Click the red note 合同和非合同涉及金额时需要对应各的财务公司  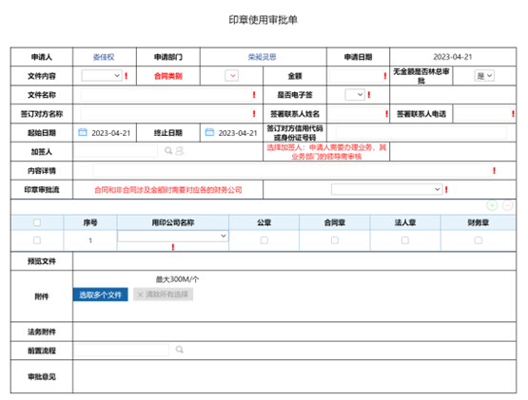pyautogui.click(x=168, y=190)
